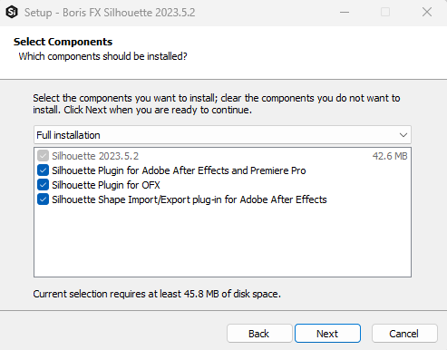This screenshot has height=350, width=447.
Task: Cancel the Silhouette installation
Action: 404,334
